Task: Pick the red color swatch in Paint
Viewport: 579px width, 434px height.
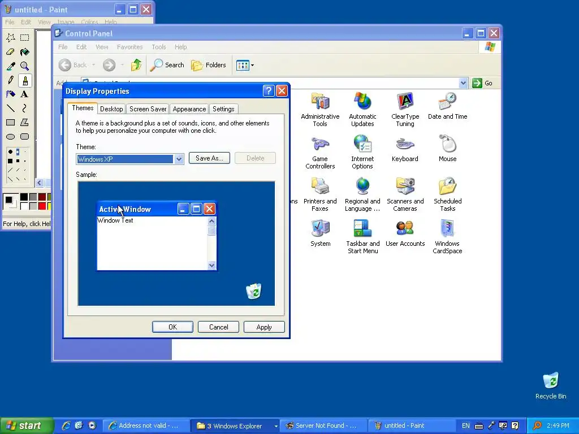Action: coord(42,206)
